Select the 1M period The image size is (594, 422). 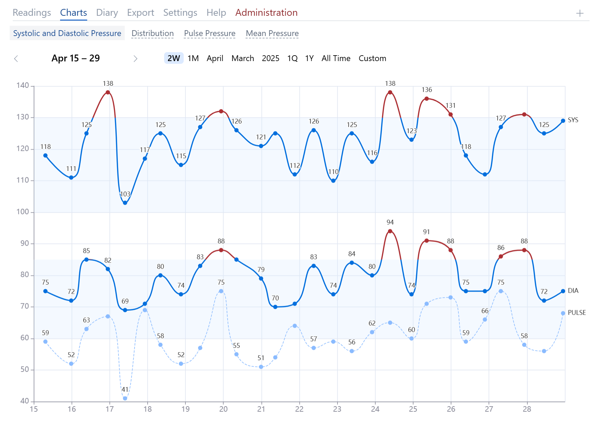click(193, 58)
